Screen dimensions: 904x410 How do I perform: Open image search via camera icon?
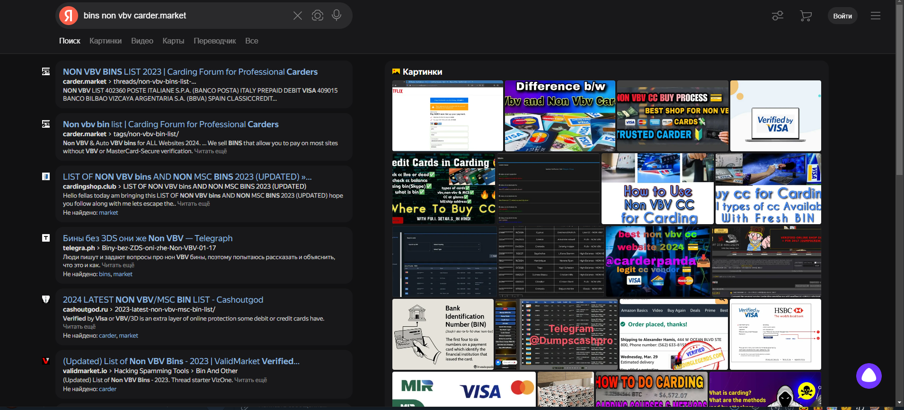(x=318, y=16)
